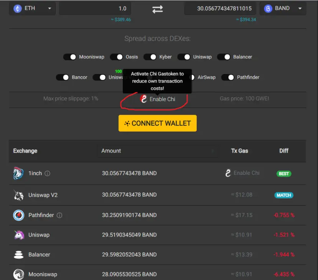Screen dimensions: 318x280
Task: Open info icon next to Pathfinder
Action: coord(59,215)
